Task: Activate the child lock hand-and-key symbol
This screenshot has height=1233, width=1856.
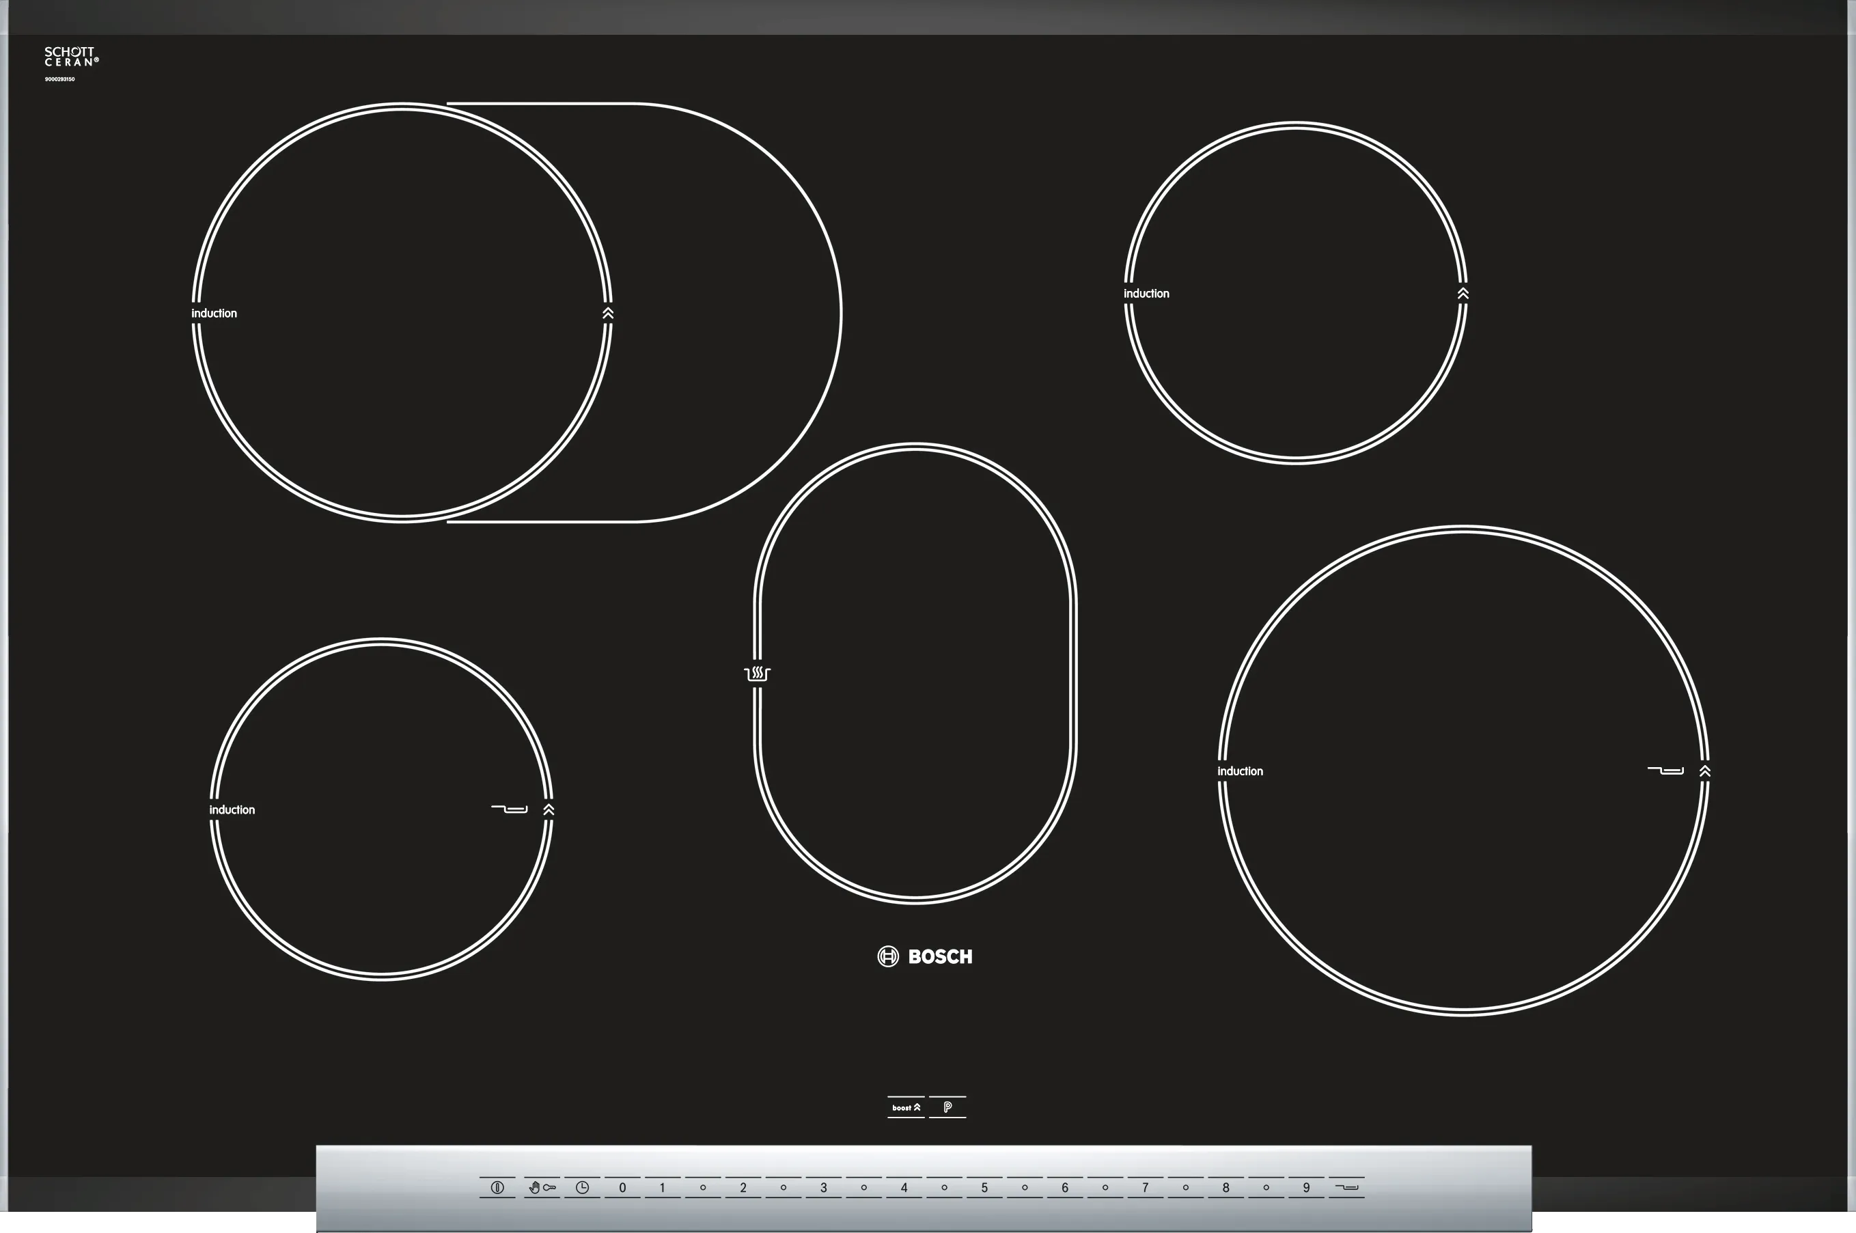Action: (542, 1187)
